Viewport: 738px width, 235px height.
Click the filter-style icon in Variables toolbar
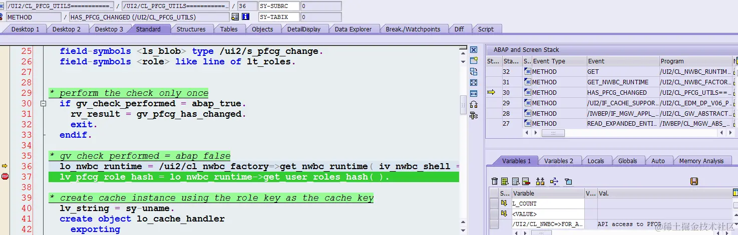pos(568,181)
